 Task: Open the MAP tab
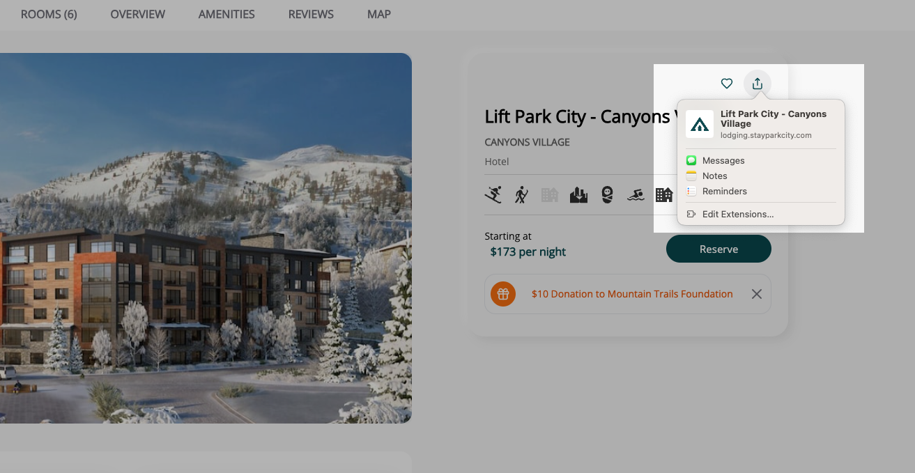pos(379,14)
